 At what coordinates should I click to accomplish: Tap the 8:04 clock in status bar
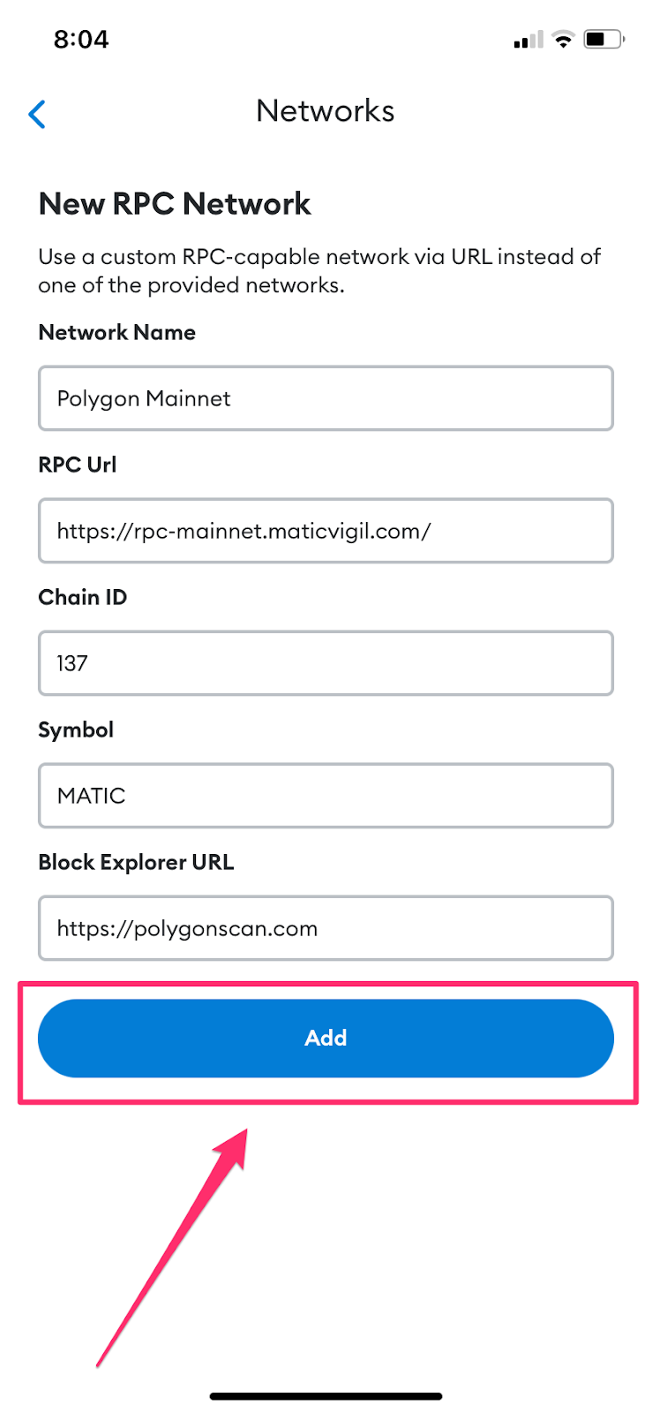point(80,40)
